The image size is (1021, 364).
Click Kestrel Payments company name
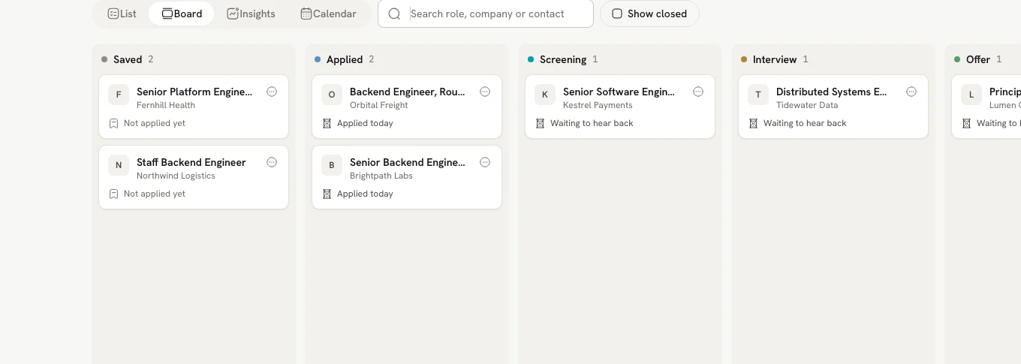click(x=598, y=105)
